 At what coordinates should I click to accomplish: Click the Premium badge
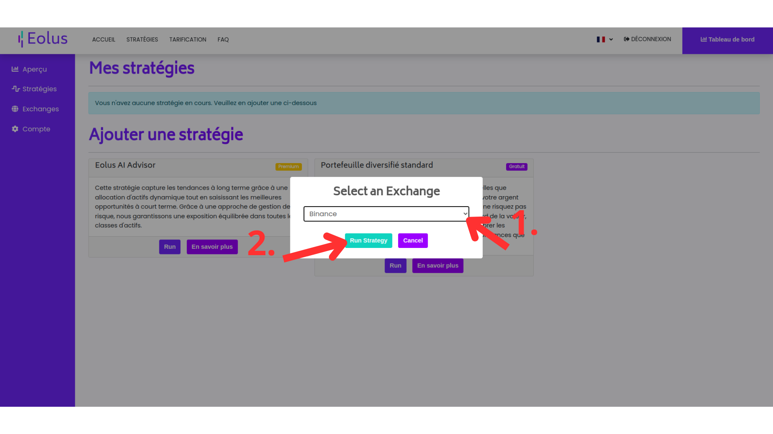click(288, 166)
